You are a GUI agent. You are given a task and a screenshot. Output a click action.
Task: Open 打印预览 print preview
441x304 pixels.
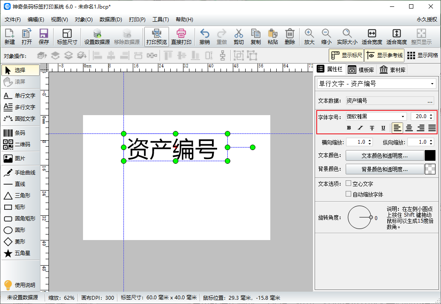coord(157,37)
